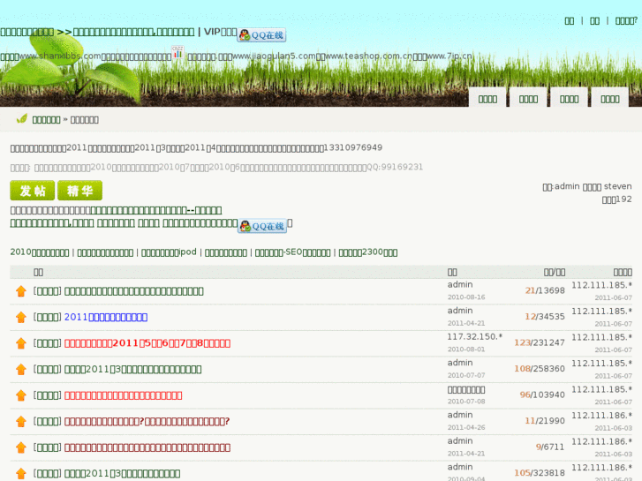Image resolution: width=642 pixels, height=481 pixels.
Task: Click the QQ online icon below the post buttons
Action: coord(262,226)
